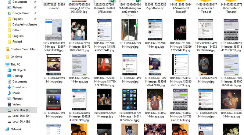The height and width of the screenshot is (135, 244).
Task: Select thumbnail of file starting 101530607618859
Action: (231, 29)
